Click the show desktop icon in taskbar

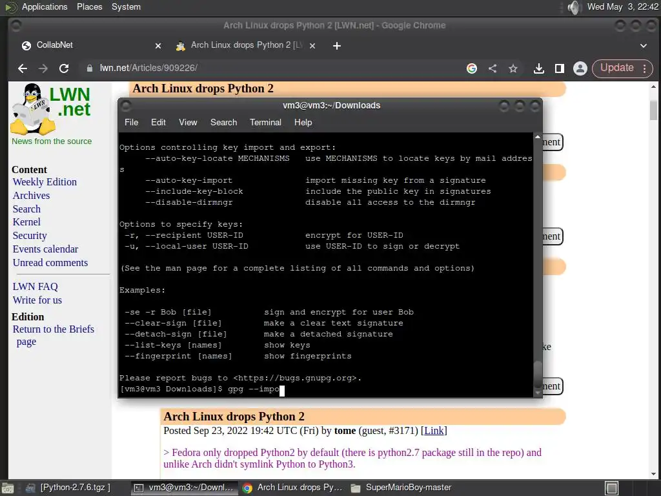coord(8,488)
